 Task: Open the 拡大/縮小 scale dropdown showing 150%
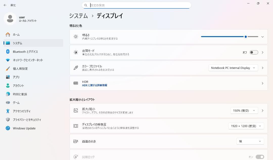pyautogui.click(x=244, y=110)
